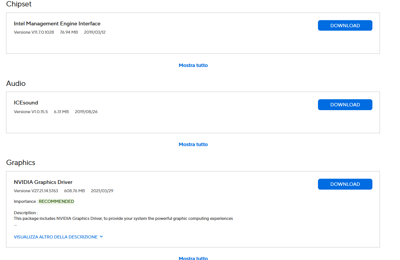Click the NVIDIA package description sentence
Image resolution: width=400 pixels, height=260 pixels.
123,219
